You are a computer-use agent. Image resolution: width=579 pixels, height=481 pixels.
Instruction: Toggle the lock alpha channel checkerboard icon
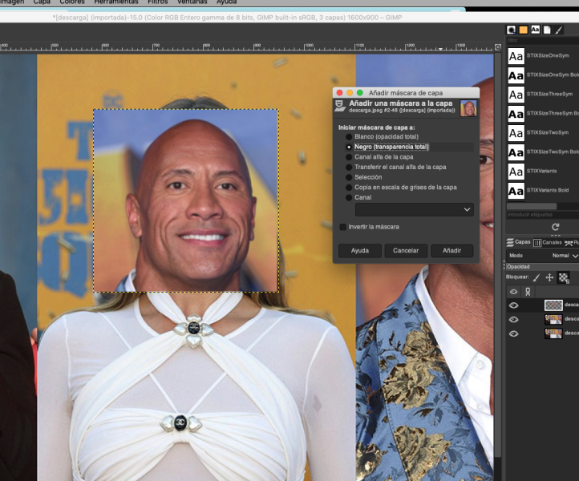pyautogui.click(x=563, y=277)
